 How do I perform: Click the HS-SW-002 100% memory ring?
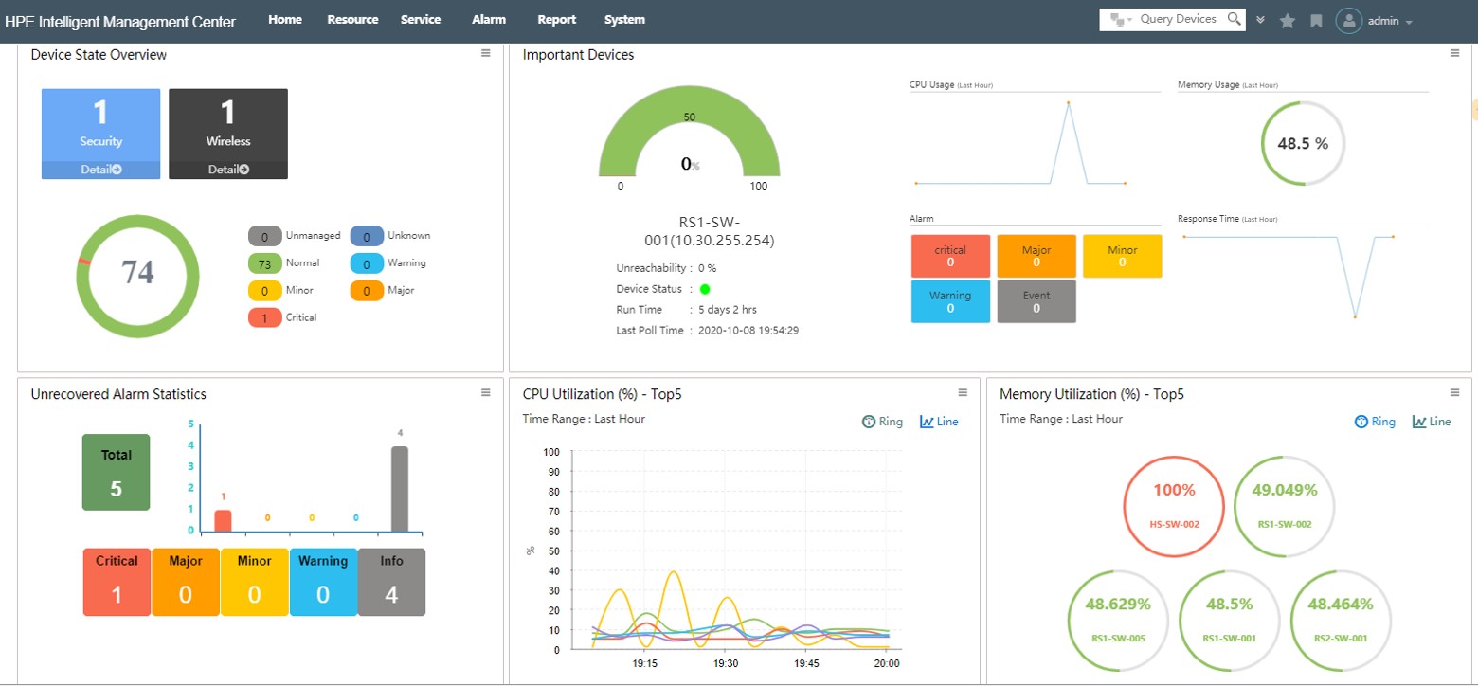click(x=1174, y=505)
